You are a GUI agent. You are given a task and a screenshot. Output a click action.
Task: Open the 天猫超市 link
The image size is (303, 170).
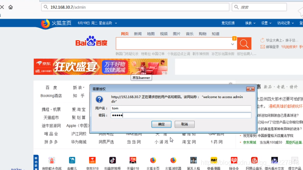coord(51,118)
